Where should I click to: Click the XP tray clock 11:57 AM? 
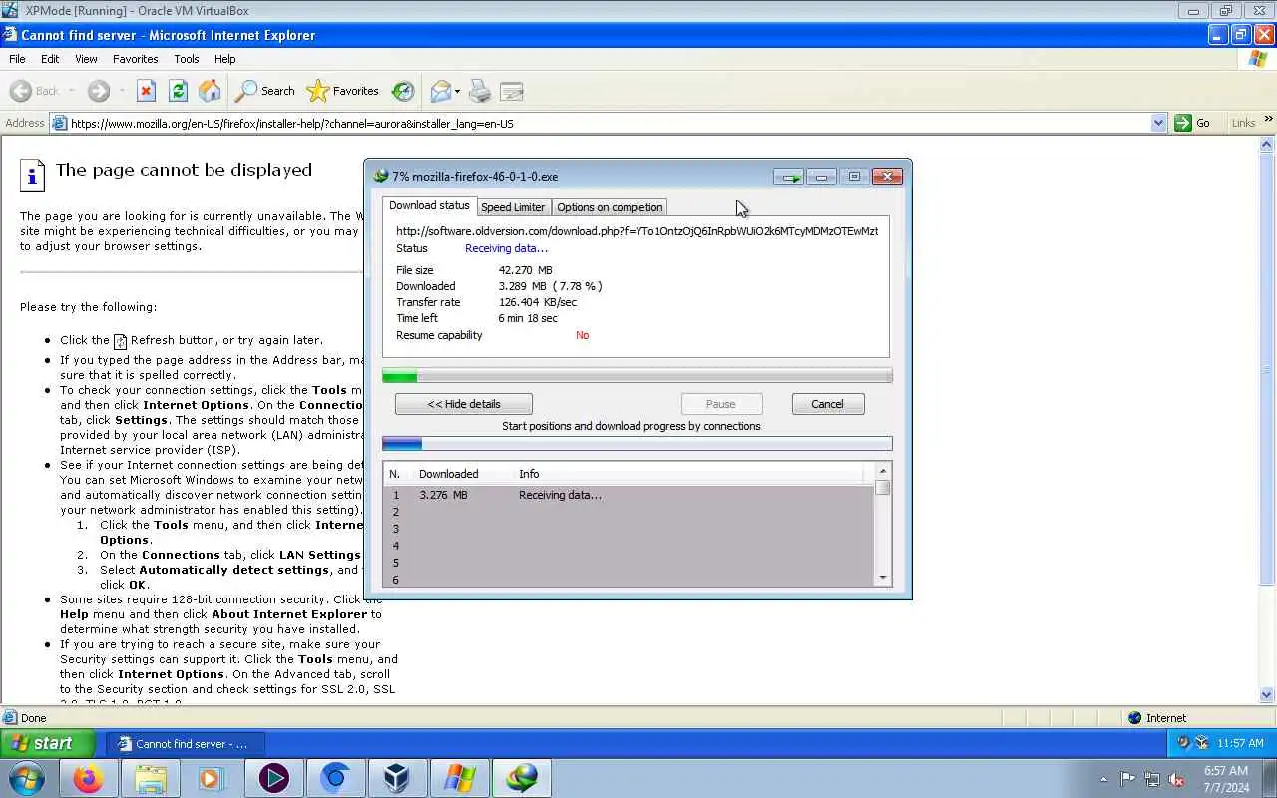[x=1240, y=743]
